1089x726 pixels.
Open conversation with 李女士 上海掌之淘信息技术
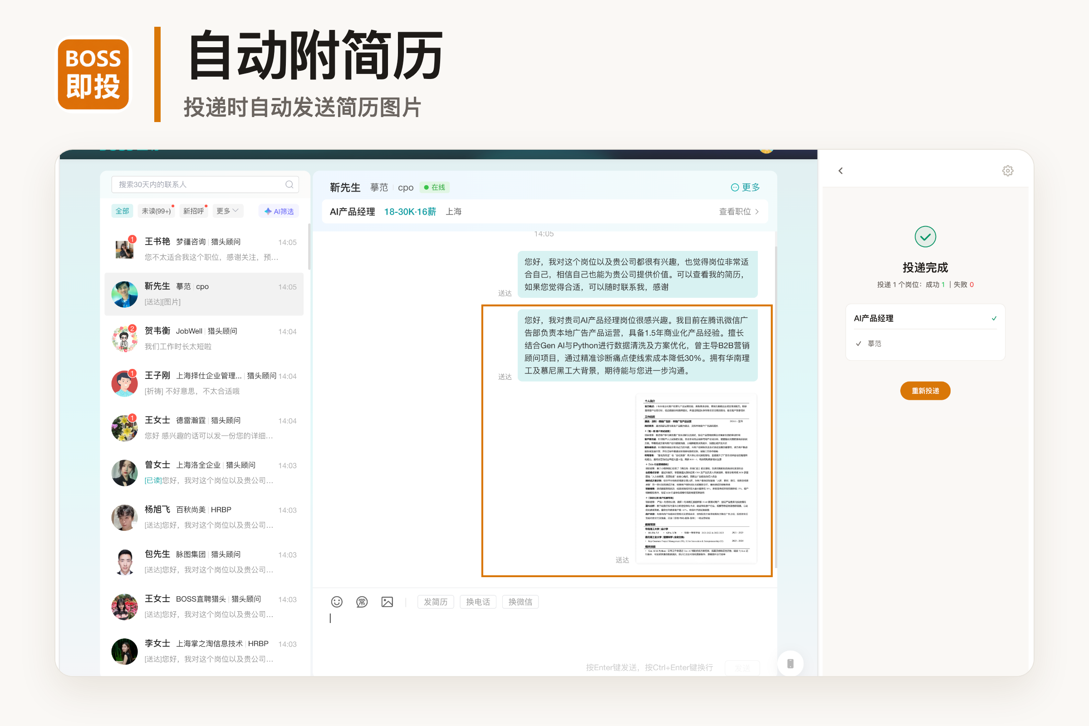coord(204,652)
